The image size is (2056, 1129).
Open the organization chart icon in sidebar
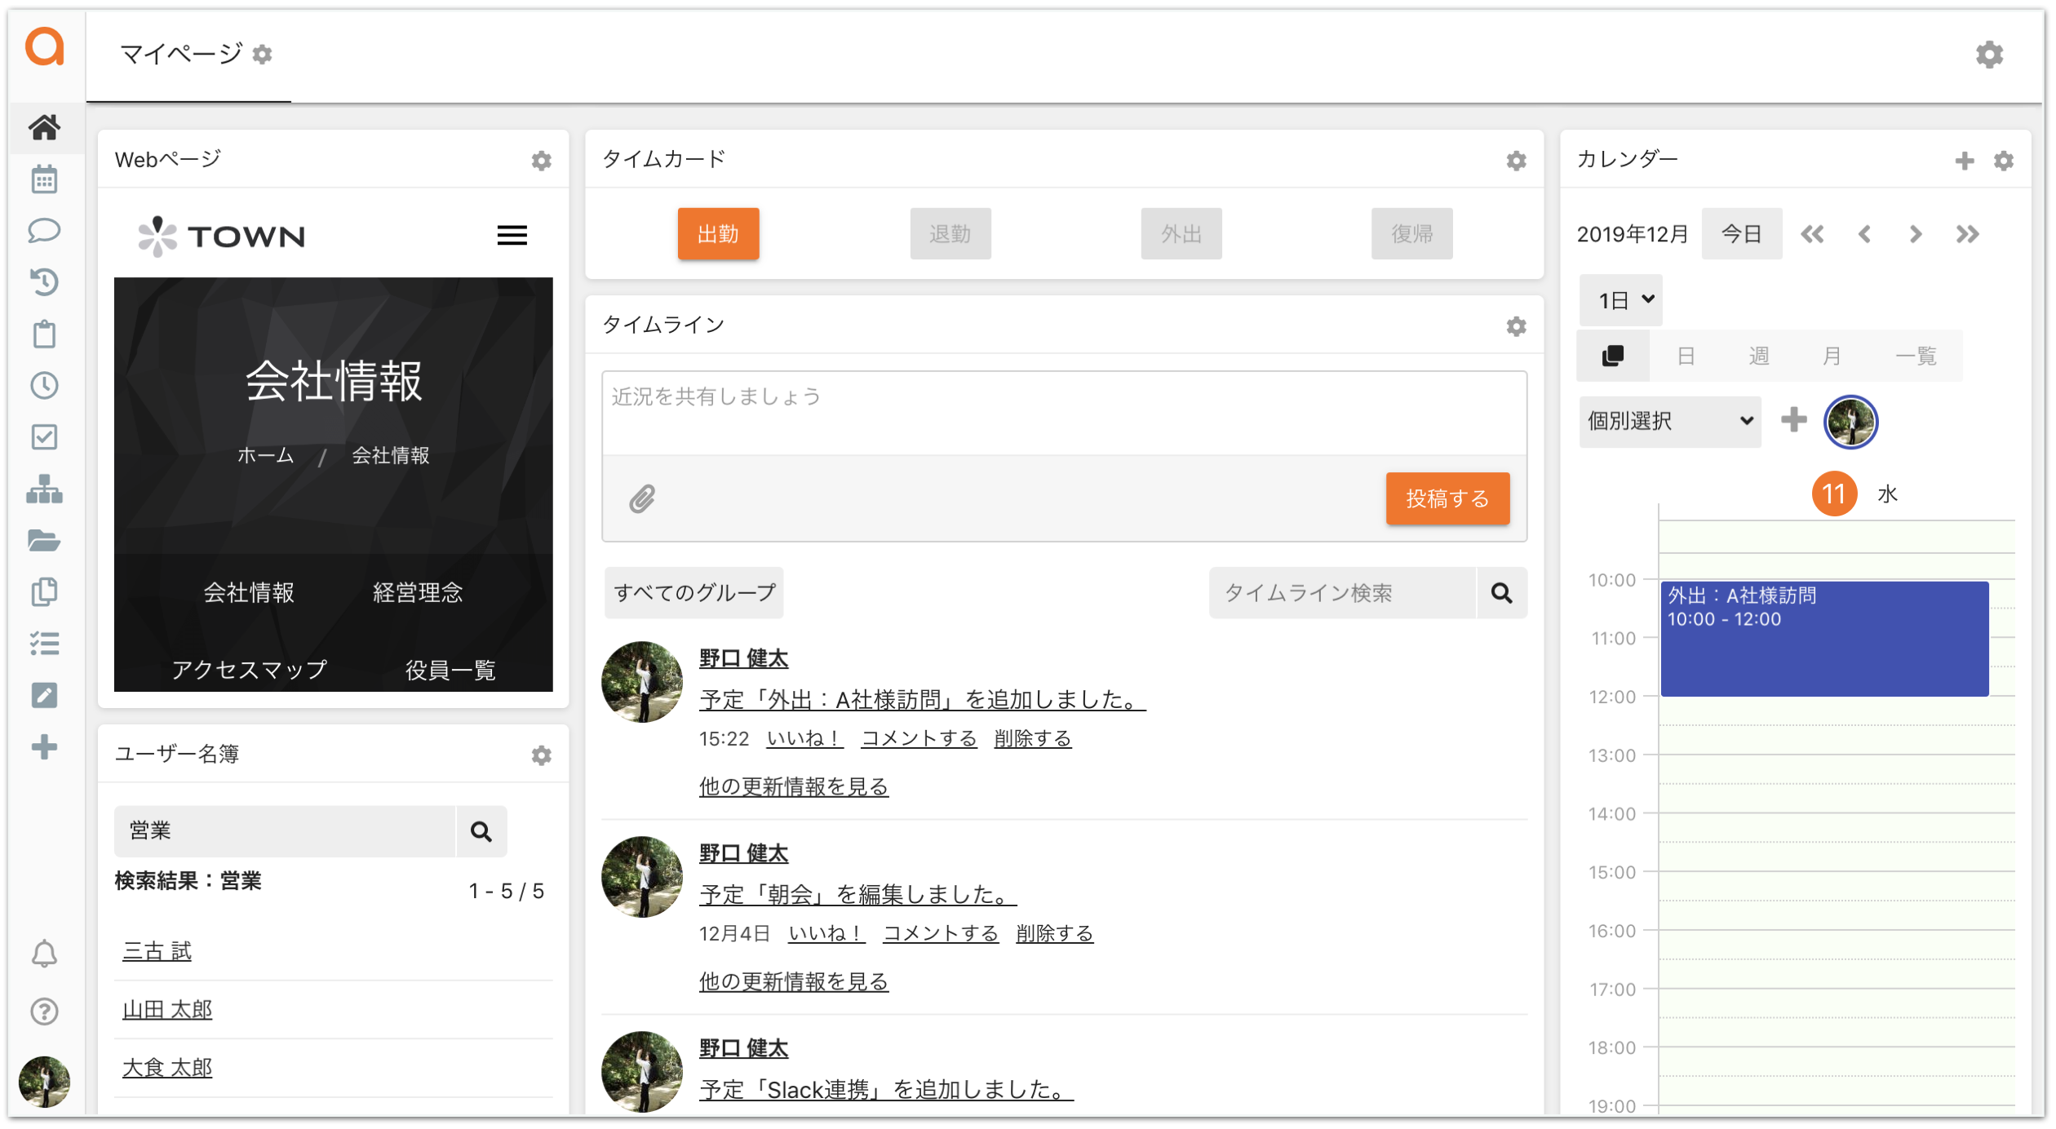pyautogui.click(x=44, y=489)
